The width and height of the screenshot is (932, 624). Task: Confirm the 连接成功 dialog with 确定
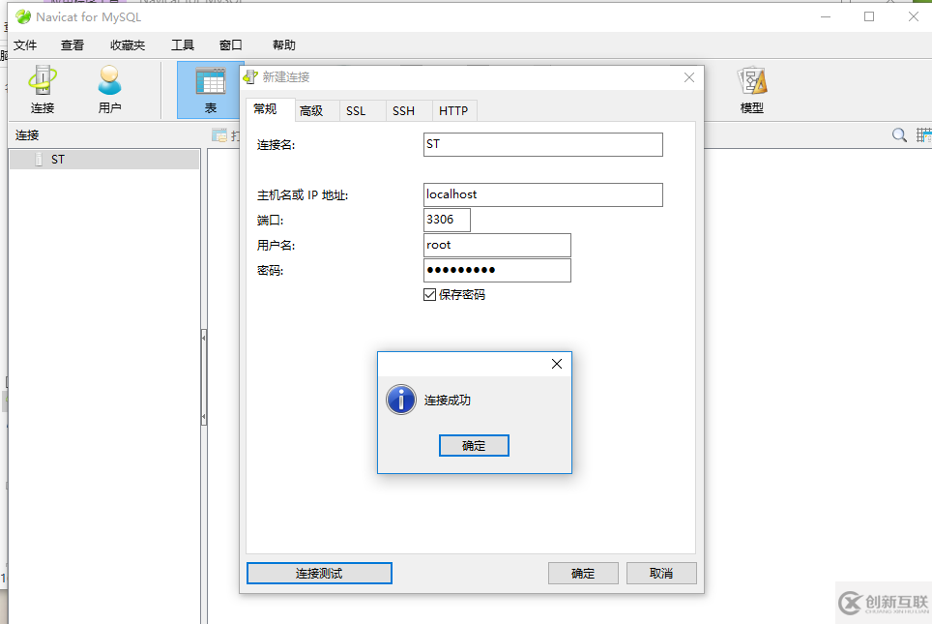point(474,445)
